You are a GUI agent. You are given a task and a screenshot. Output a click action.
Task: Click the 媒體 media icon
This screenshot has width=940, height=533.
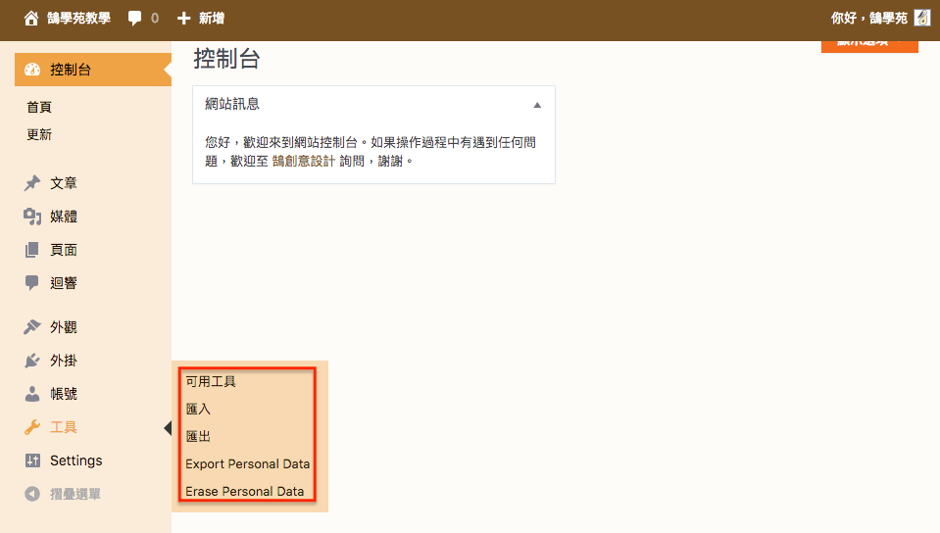coord(32,217)
